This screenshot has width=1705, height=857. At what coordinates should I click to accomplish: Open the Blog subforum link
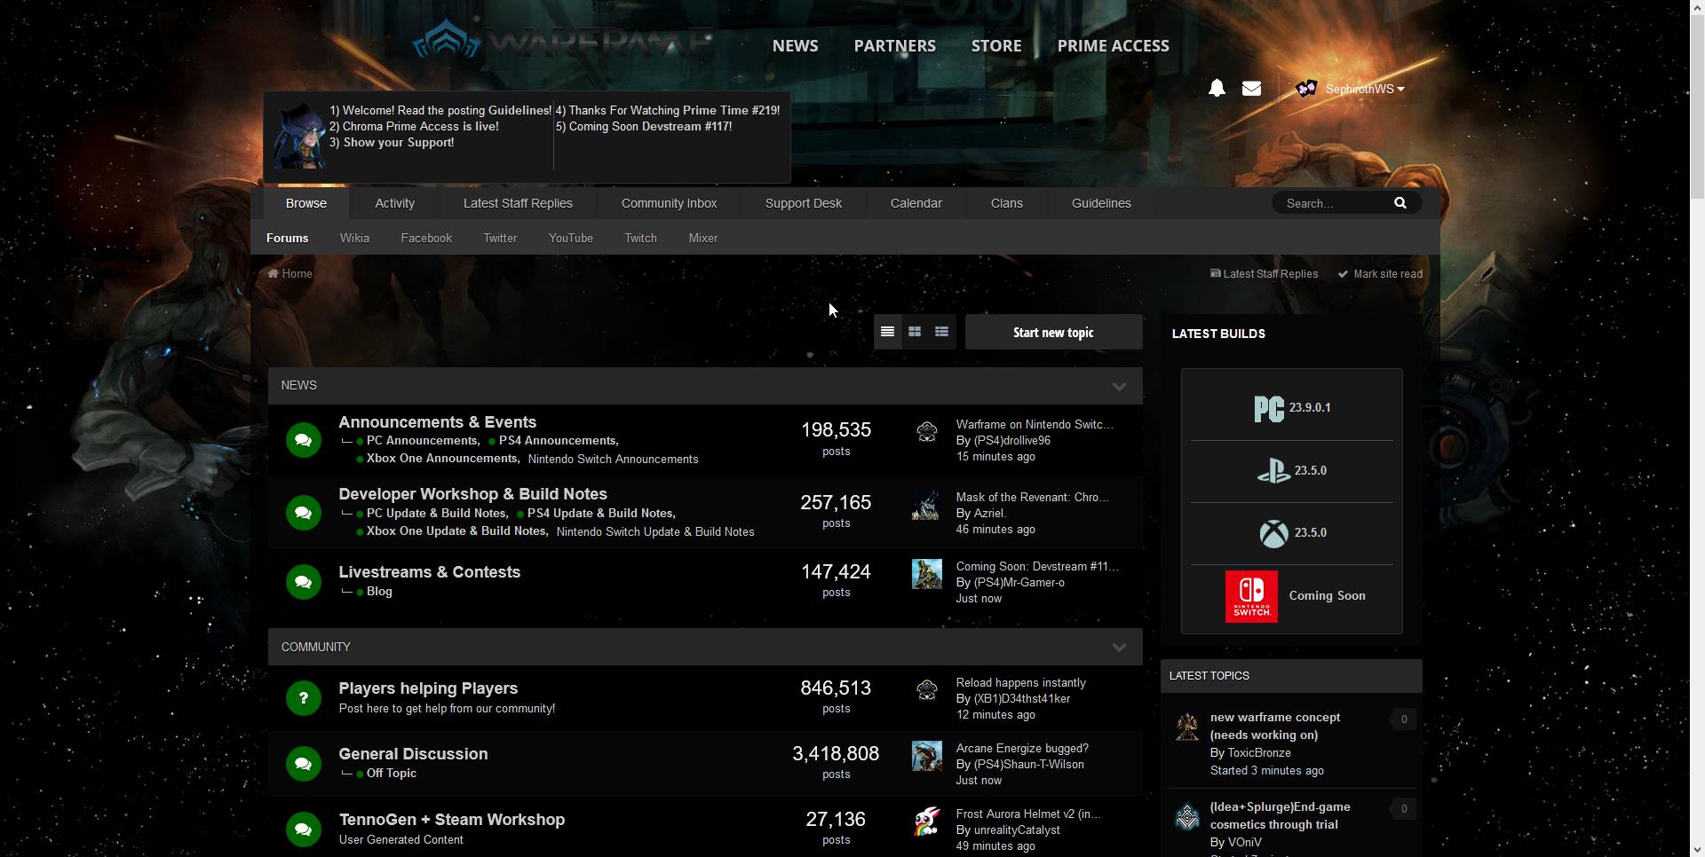(379, 592)
